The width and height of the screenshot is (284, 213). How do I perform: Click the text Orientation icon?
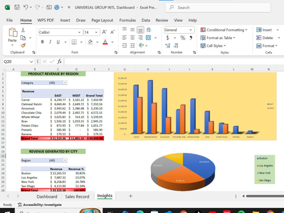click(141, 45)
